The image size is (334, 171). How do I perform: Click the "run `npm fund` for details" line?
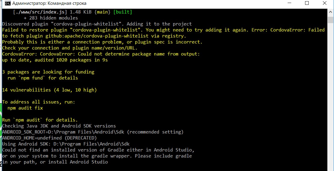point(43,78)
